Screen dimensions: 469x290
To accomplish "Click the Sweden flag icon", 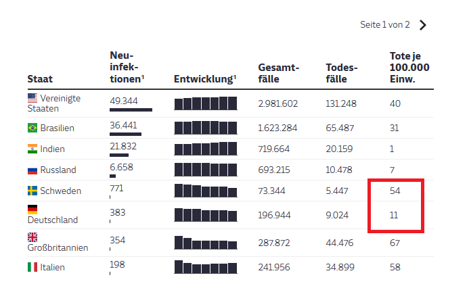I will click(x=32, y=191).
